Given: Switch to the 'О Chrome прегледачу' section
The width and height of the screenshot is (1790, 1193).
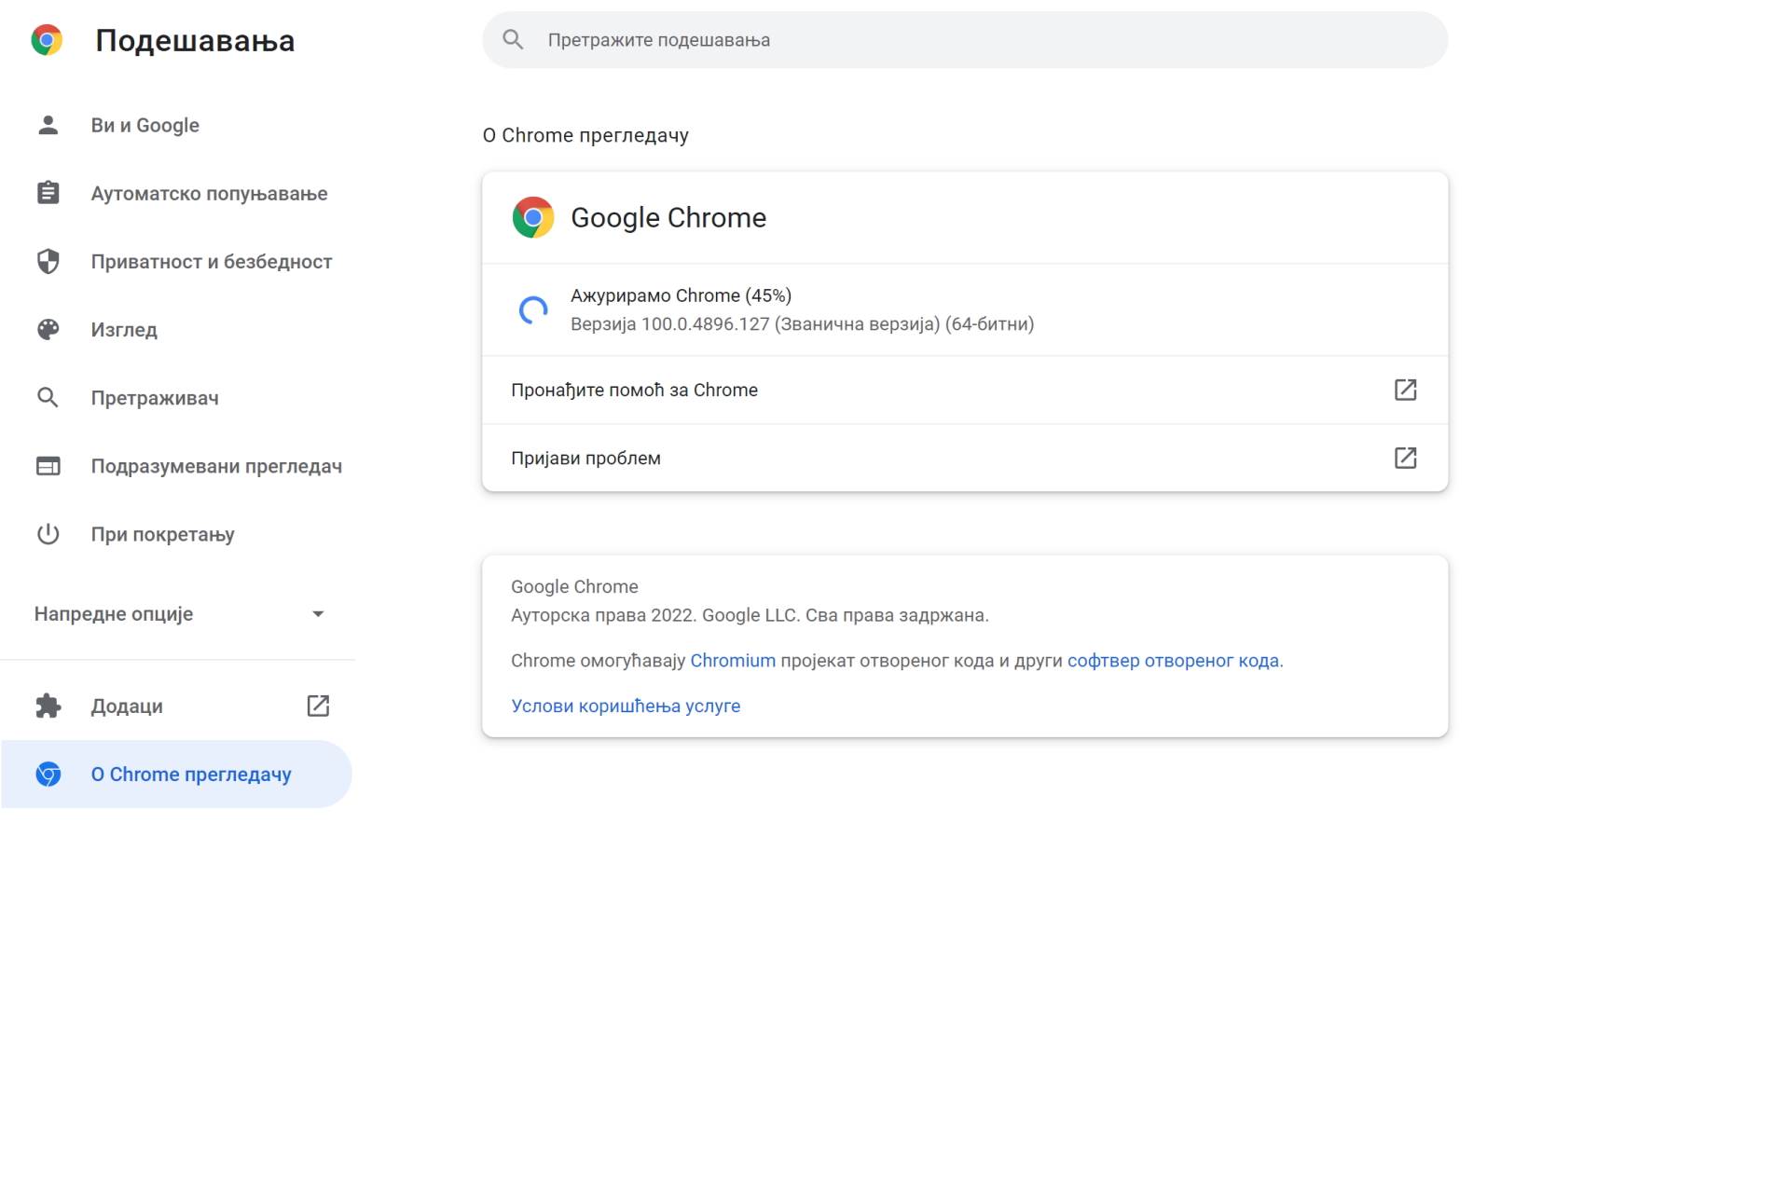Looking at the screenshot, I should click(190, 774).
